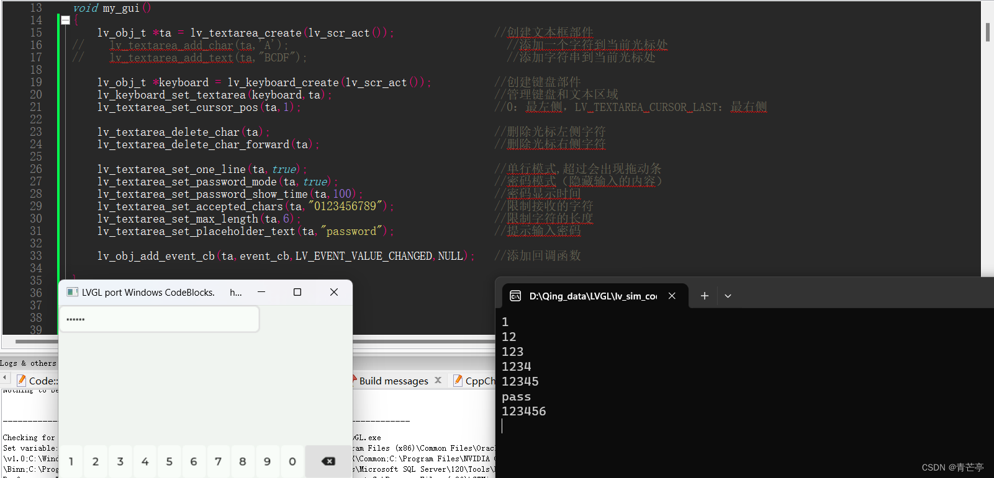Click the LVGL window title bar icon
Viewport: 994px width, 478px height.
pyautogui.click(x=73, y=292)
